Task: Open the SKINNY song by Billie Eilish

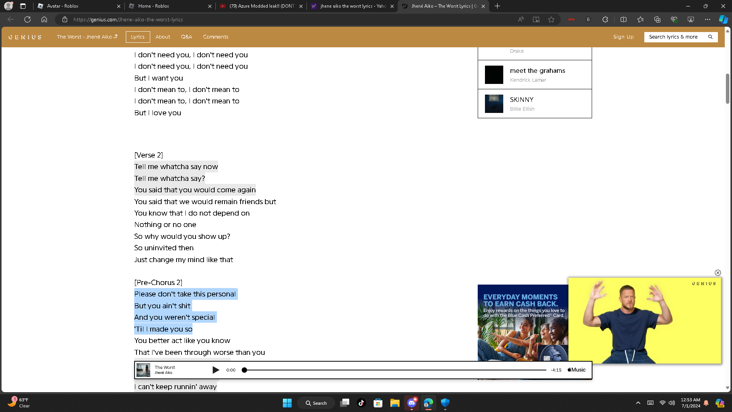Action: tap(535, 104)
